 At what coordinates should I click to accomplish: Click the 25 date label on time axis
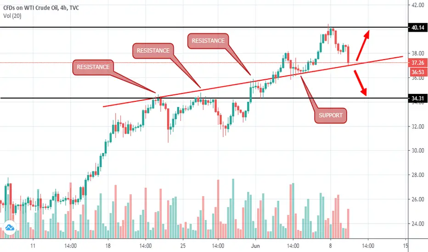click(x=182, y=245)
